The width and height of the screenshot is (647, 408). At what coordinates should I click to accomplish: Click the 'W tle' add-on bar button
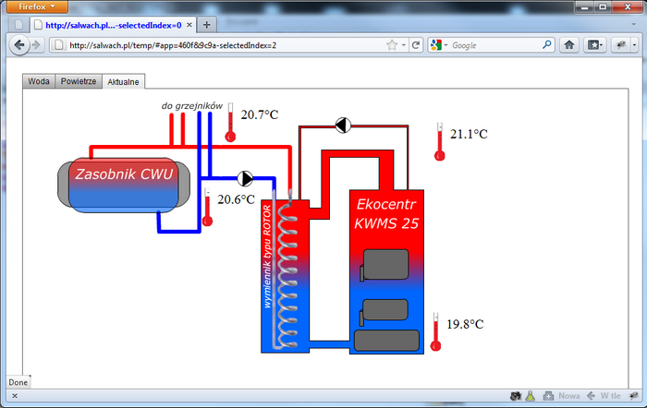(x=604, y=396)
